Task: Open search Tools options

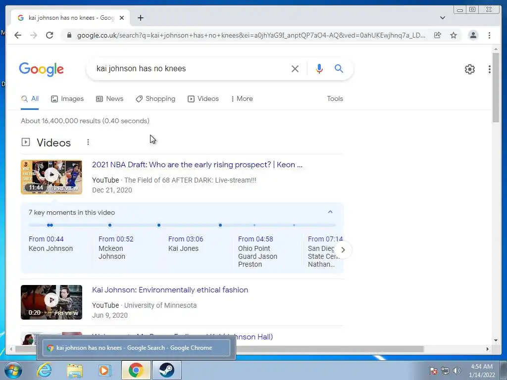Action: pos(335,99)
